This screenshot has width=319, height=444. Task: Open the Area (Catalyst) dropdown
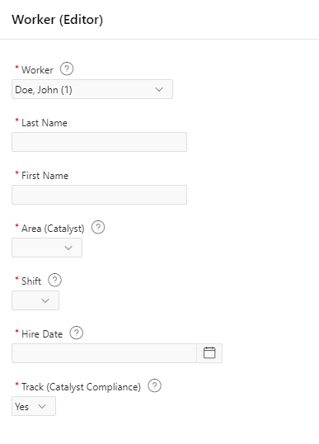[x=47, y=248]
